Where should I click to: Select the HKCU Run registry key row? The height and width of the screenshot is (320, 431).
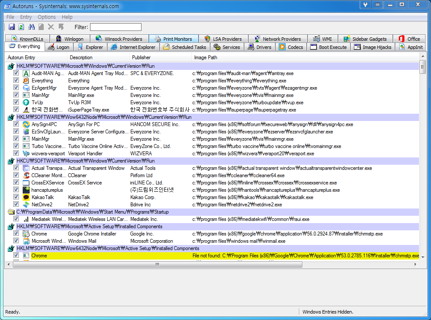213,160
